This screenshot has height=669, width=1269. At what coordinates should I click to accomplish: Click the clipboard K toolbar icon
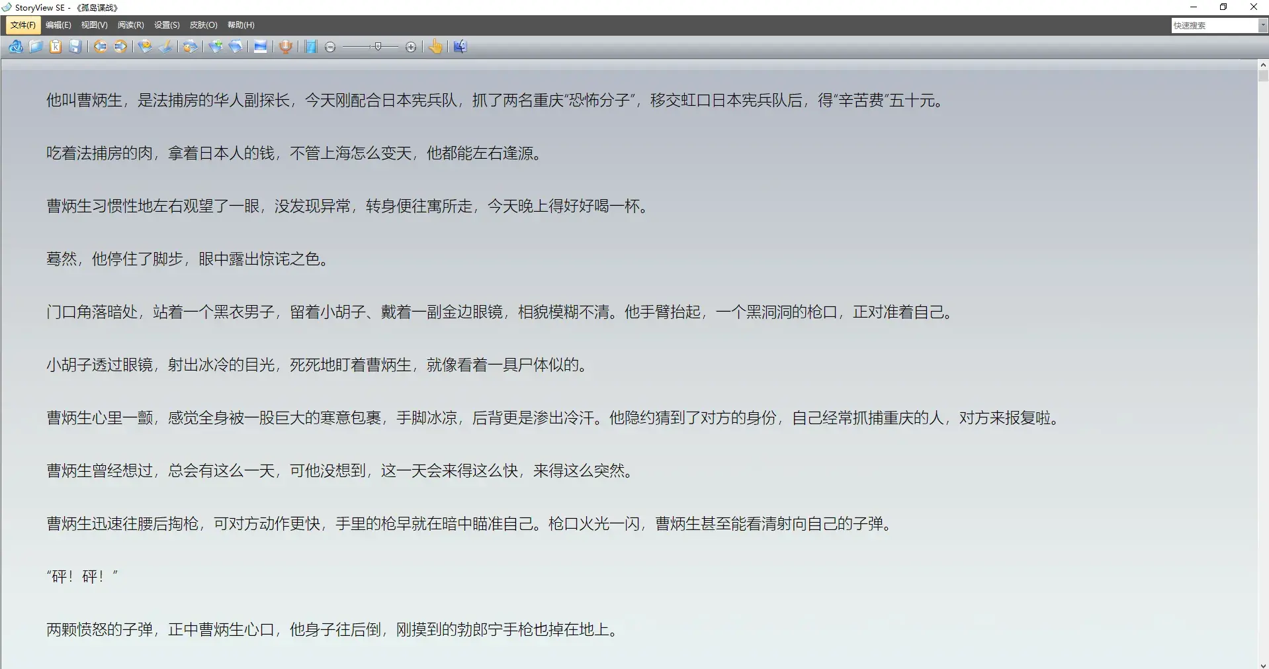tap(56, 46)
